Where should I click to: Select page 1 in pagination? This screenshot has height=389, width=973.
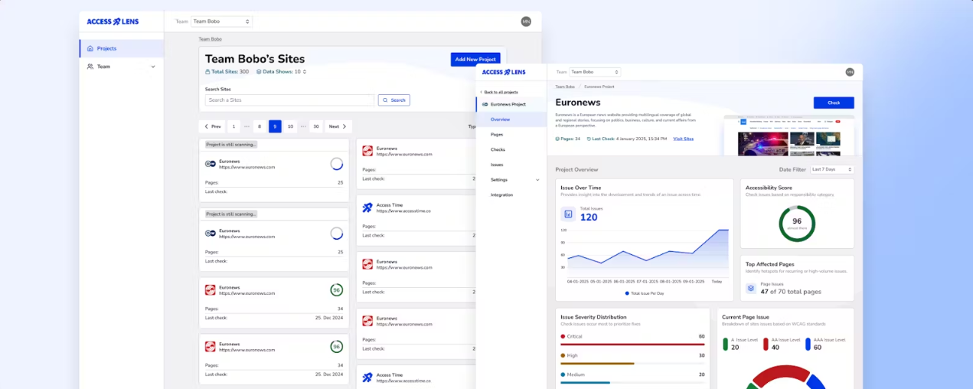234,126
